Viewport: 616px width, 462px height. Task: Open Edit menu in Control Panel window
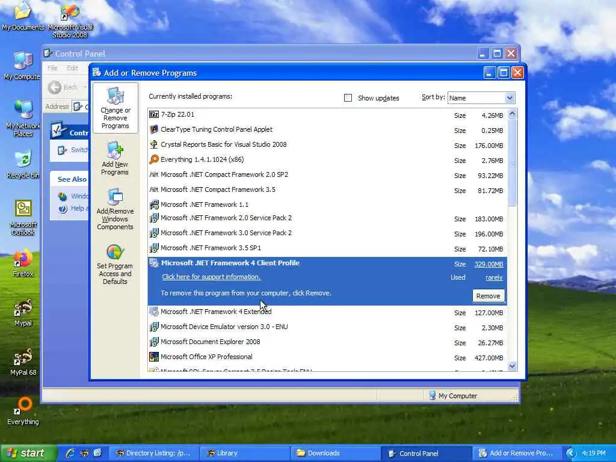coord(72,69)
